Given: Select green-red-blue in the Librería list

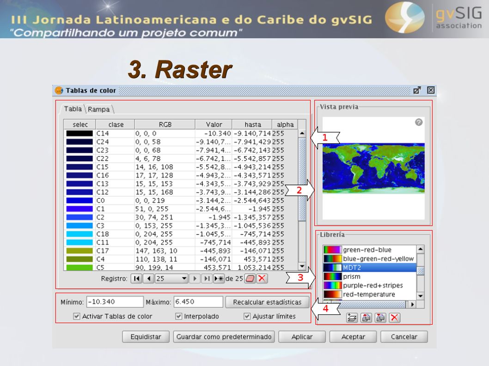Looking at the screenshot, I should click(x=370, y=250).
